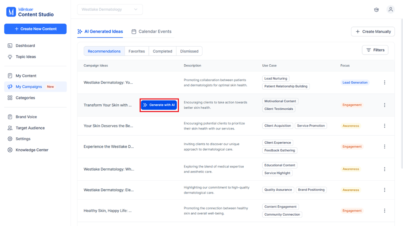
Task: Open kebab menu for Transform Your Skin row
Action: (x=384, y=105)
